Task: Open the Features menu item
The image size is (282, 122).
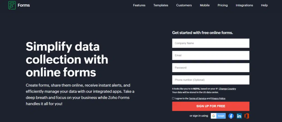Action: tap(139, 5)
